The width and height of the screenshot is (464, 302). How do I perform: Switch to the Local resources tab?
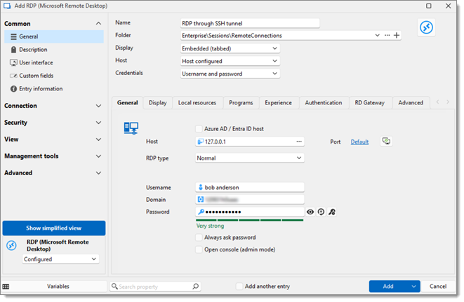197,103
